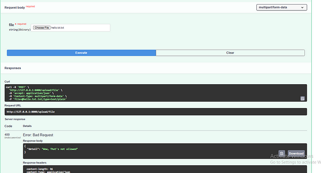Click the content-length: 36 header line
This screenshot has height=173, width=321.
(x=39, y=169)
